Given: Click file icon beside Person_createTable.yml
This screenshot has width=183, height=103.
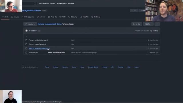Looking at the screenshot, I should pos(26,44).
